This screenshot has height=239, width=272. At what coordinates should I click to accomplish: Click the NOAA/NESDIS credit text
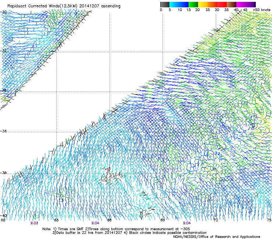216,237
